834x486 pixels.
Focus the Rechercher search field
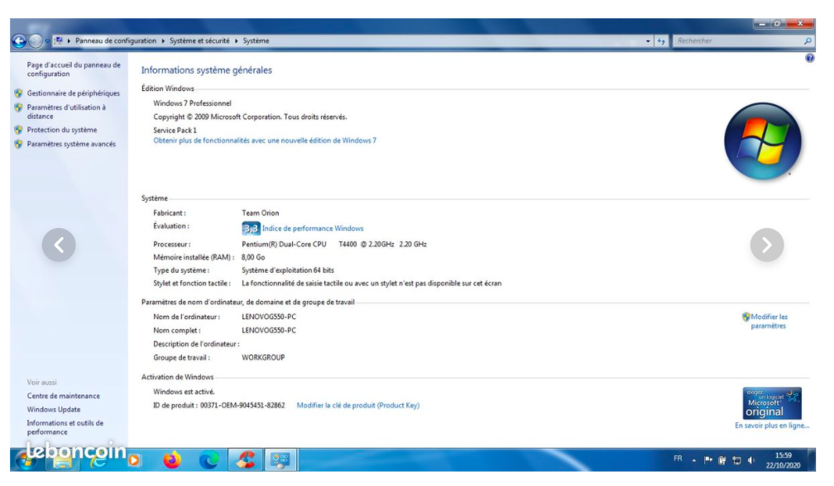(738, 40)
